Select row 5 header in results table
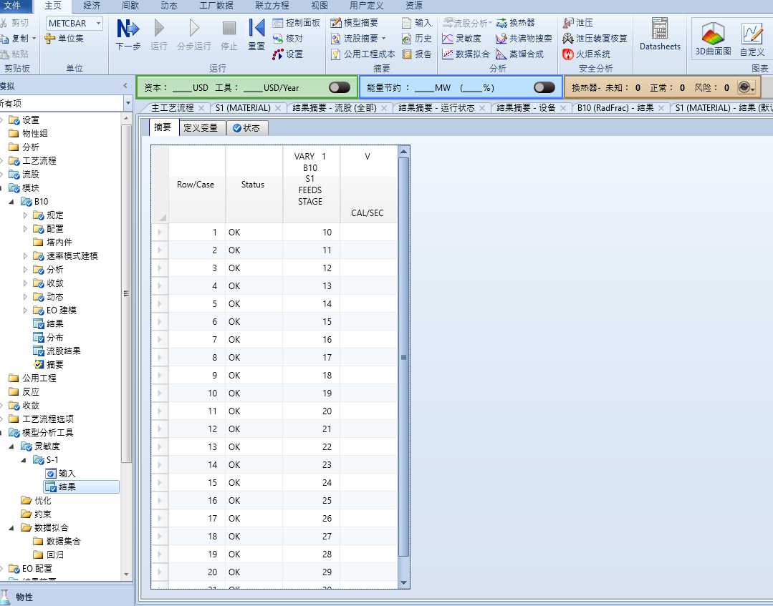This screenshot has height=606, width=773. point(160,304)
